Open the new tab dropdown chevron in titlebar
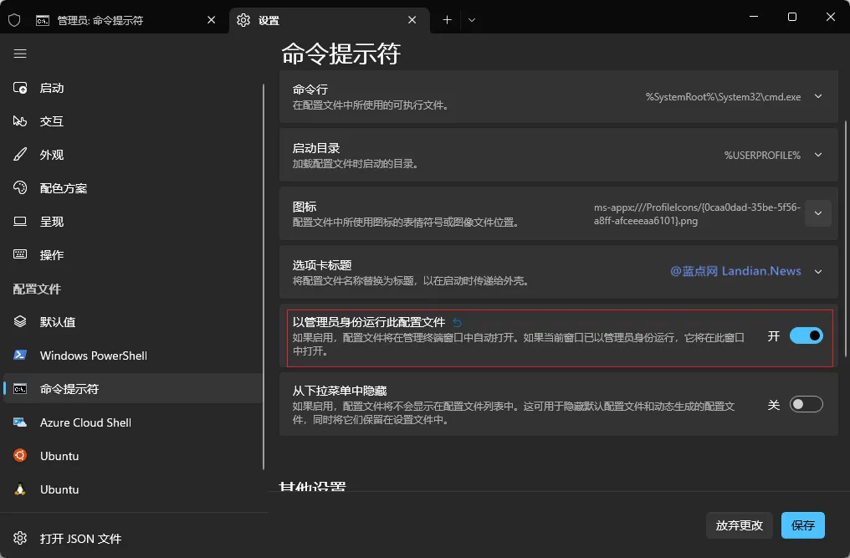The width and height of the screenshot is (850, 558). (x=471, y=19)
